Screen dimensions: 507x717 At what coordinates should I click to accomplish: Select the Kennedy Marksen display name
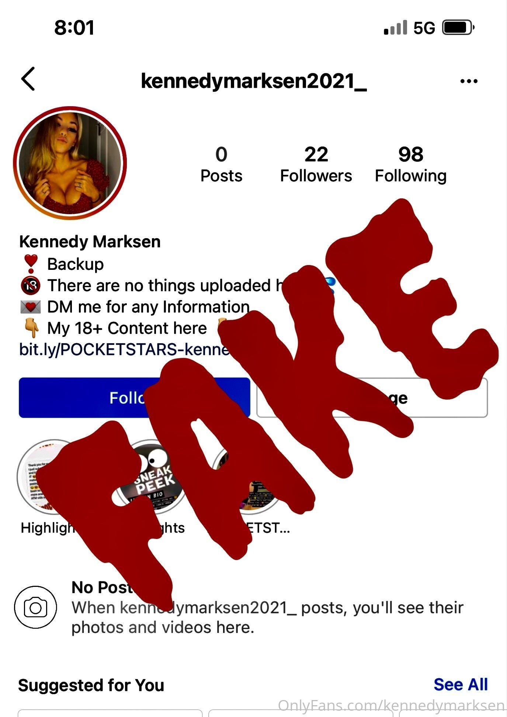pyautogui.click(x=90, y=242)
